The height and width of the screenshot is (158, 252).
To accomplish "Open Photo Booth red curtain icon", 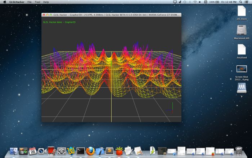I will [x=52, y=151].
